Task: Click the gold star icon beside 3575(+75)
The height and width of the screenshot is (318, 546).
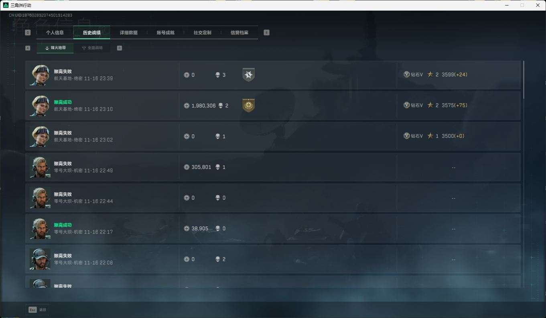Action: tap(430, 105)
